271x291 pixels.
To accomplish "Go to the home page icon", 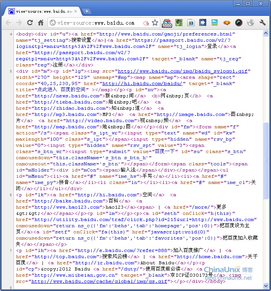I will pos(41,23).
